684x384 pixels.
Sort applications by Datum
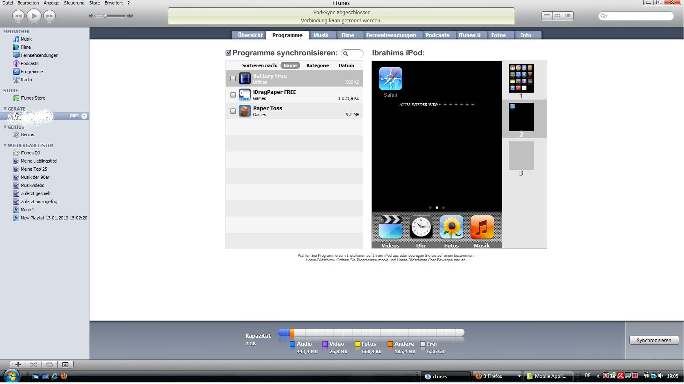[346, 65]
